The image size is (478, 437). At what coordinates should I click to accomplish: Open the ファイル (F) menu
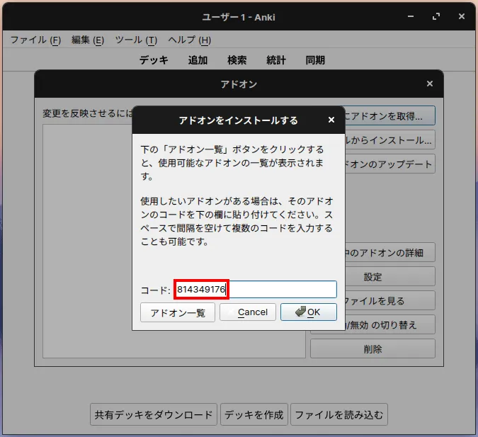click(x=35, y=40)
